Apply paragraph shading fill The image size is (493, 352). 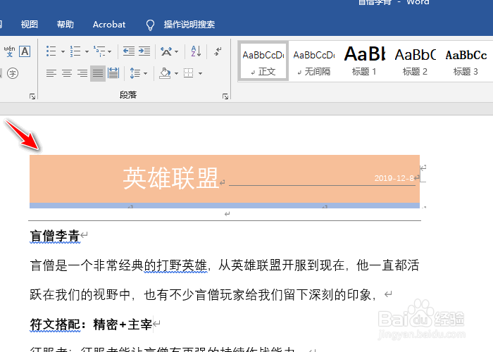(x=165, y=73)
